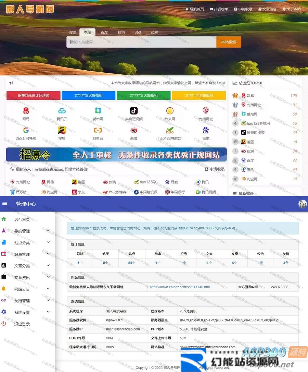Click the 申请收录 top navigation link

tap(243, 9)
